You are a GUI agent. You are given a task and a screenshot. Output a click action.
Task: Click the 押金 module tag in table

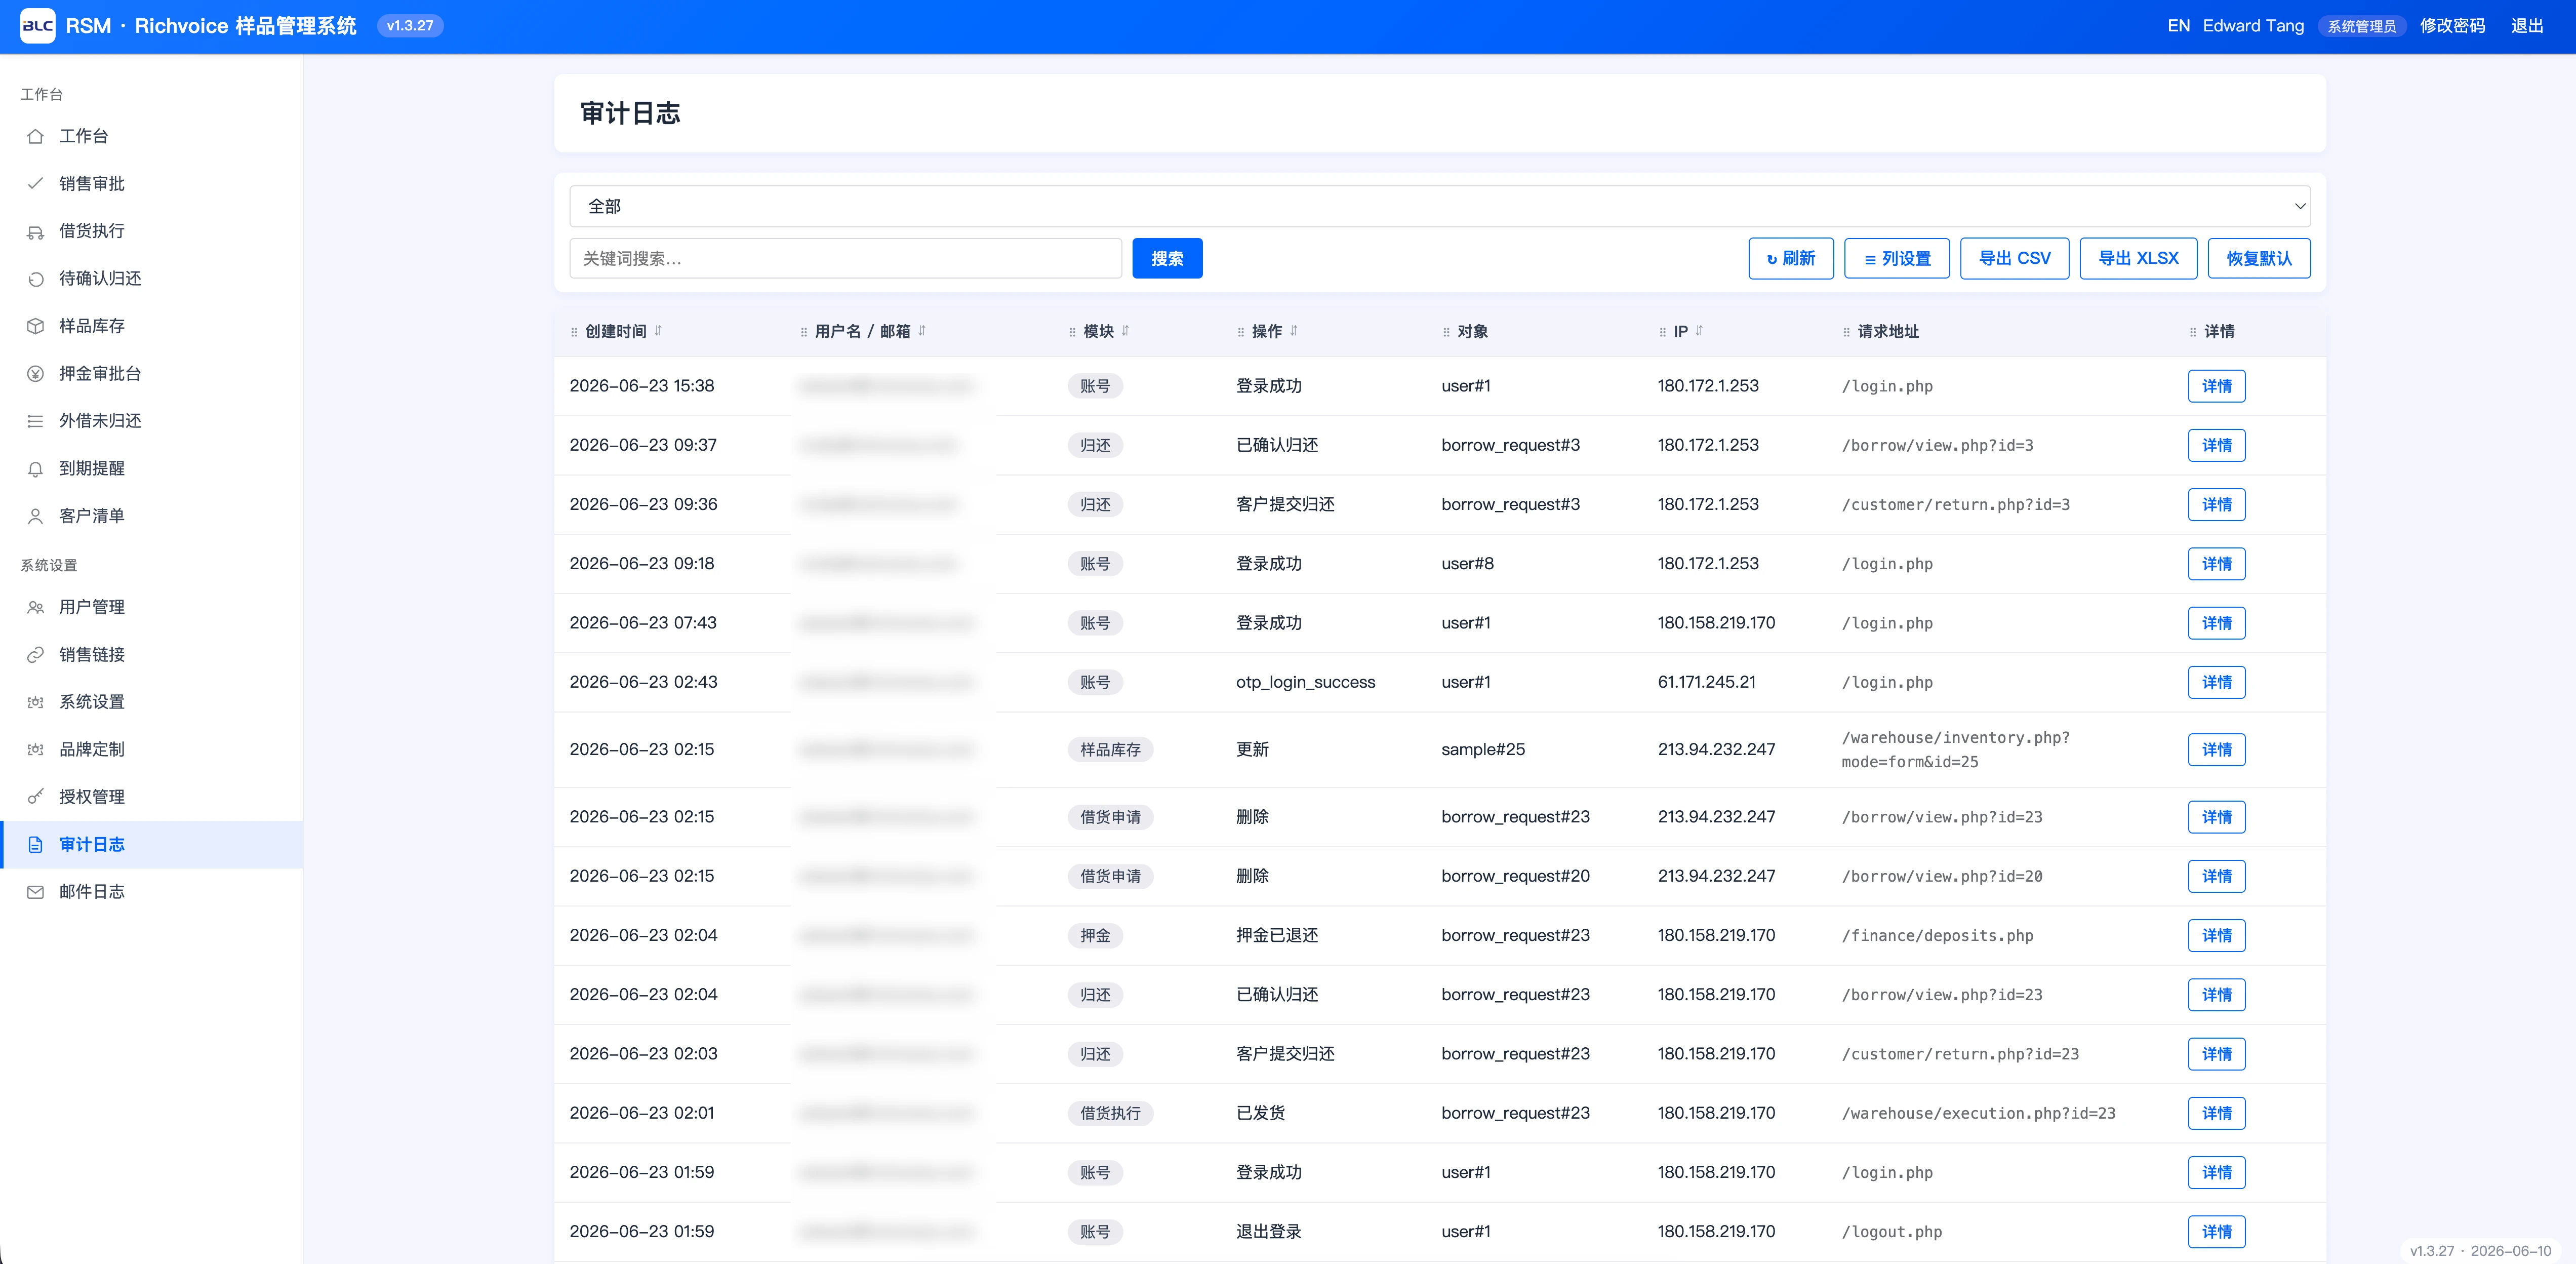pyautogui.click(x=1095, y=936)
